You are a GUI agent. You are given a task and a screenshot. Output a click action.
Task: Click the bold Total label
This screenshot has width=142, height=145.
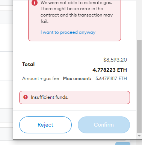click(x=29, y=64)
